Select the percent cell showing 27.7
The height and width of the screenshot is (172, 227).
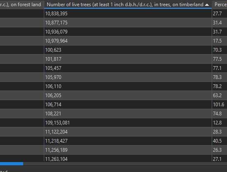pyautogui.click(x=220, y=14)
